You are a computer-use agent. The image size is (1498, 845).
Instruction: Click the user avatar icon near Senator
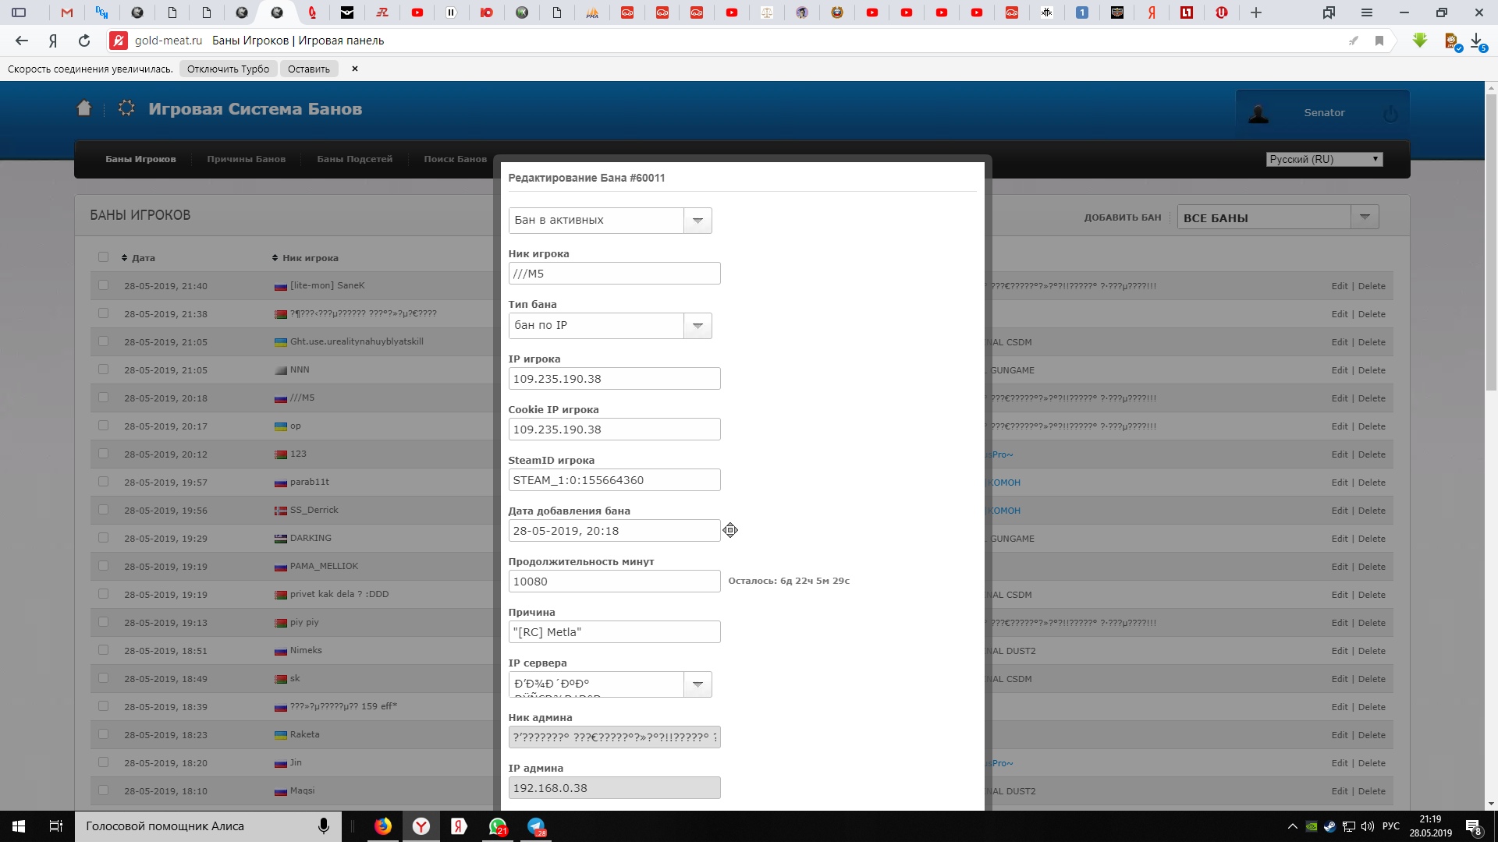pyautogui.click(x=1258, y=115)
